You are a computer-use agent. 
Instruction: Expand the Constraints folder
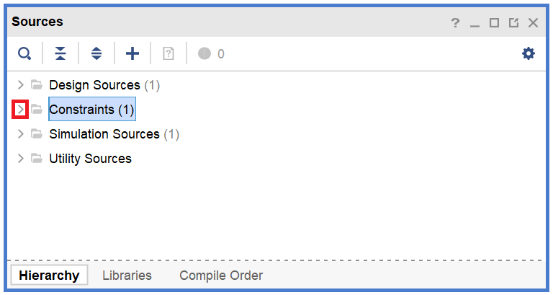(x=21, y=110)
